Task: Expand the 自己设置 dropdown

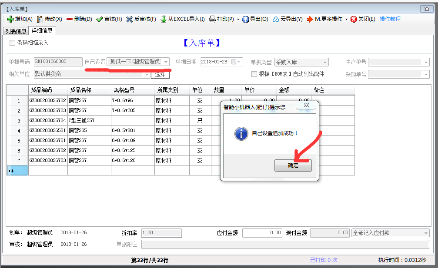Action: (166, 62)
